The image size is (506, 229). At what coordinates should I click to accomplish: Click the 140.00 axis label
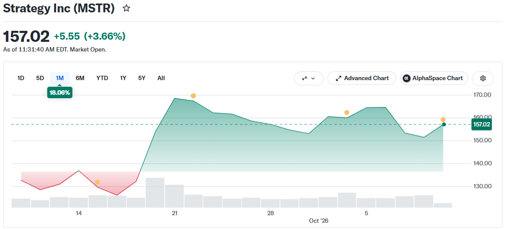[x=483, y=163]
